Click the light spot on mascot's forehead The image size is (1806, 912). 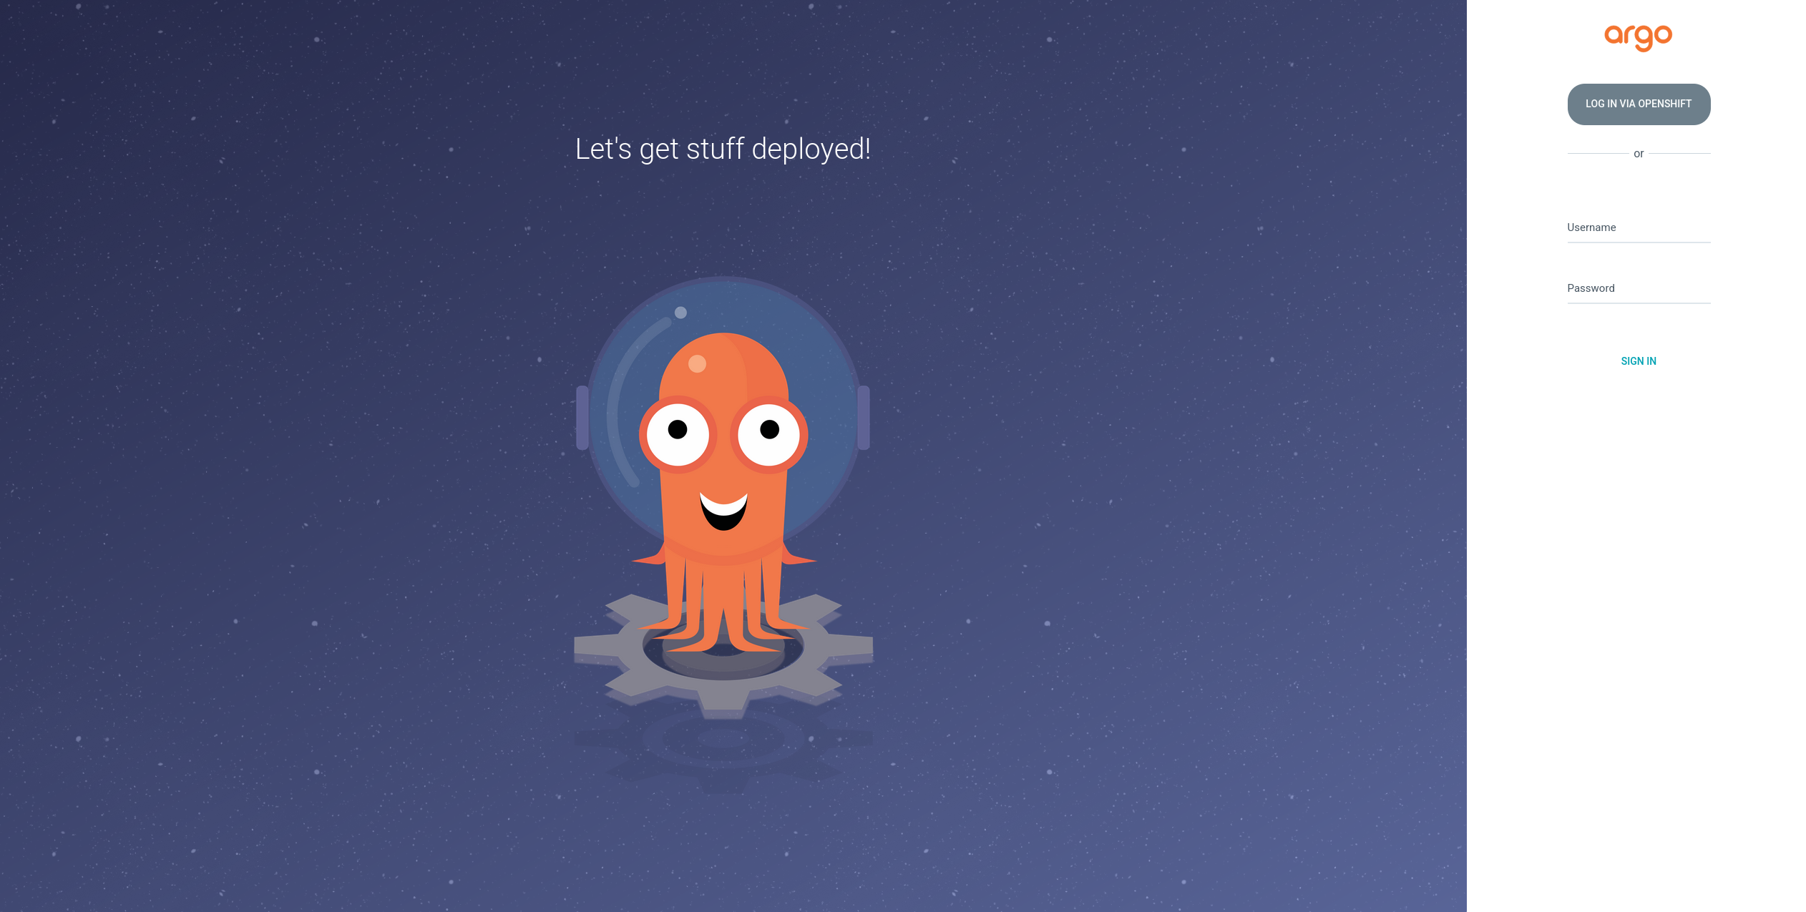(697, 364)
